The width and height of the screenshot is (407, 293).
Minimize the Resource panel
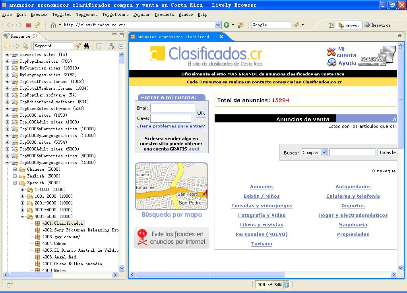(x=114, y=35)
